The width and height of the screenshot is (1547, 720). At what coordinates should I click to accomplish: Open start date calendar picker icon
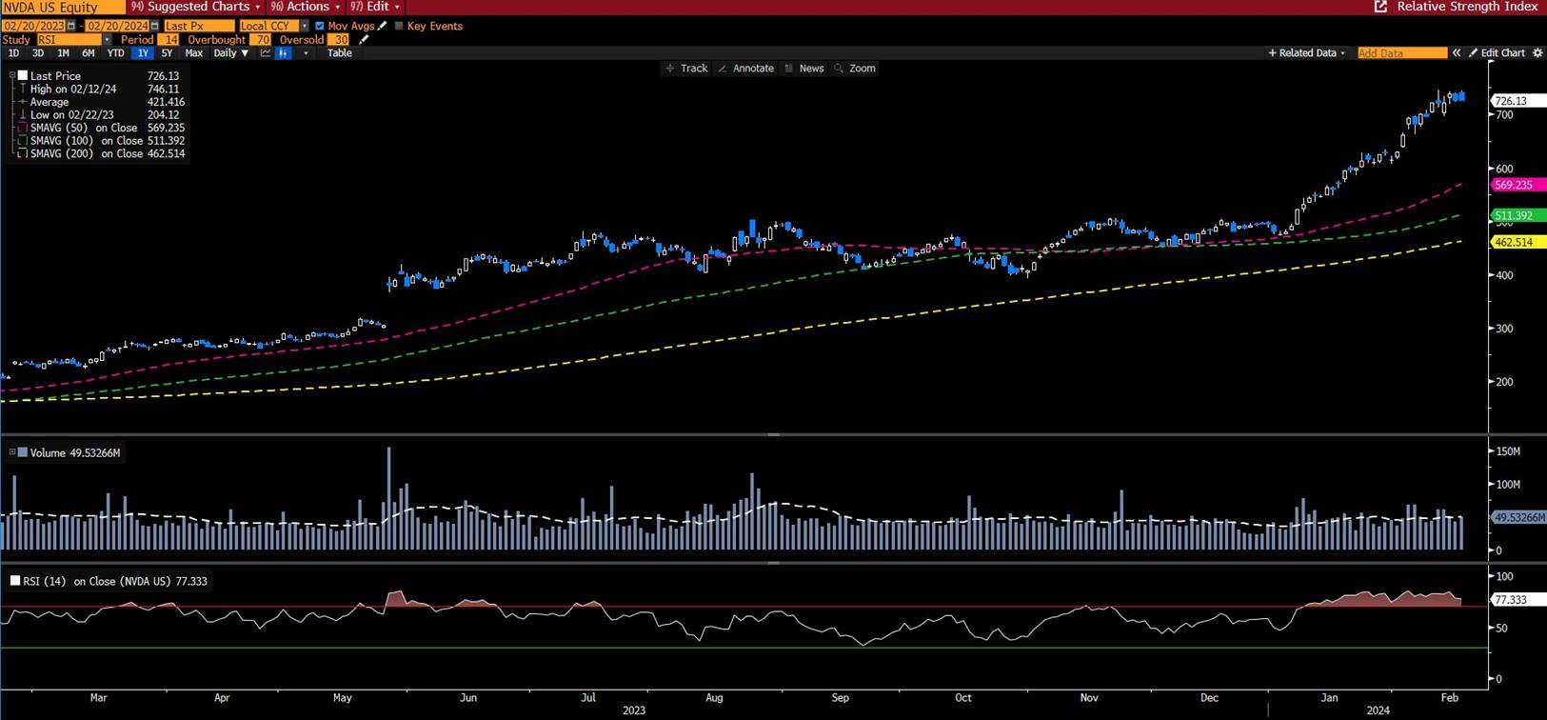pos(71,26)
